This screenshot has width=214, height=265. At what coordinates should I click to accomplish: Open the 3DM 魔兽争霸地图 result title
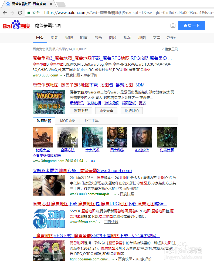89,85
